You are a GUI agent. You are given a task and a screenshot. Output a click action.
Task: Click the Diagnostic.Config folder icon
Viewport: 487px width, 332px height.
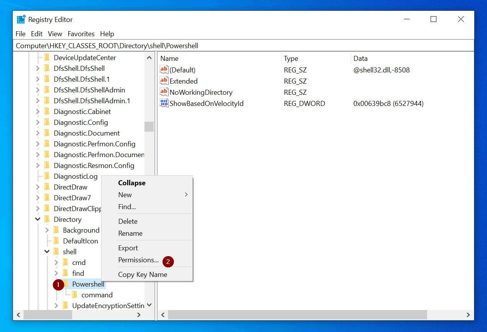(x=47, y=122)
